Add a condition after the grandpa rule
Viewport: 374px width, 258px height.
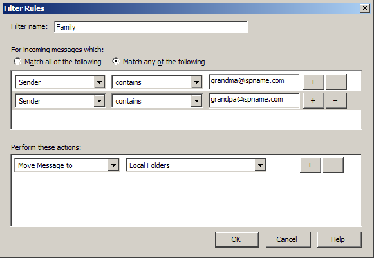tap(313, 100)
